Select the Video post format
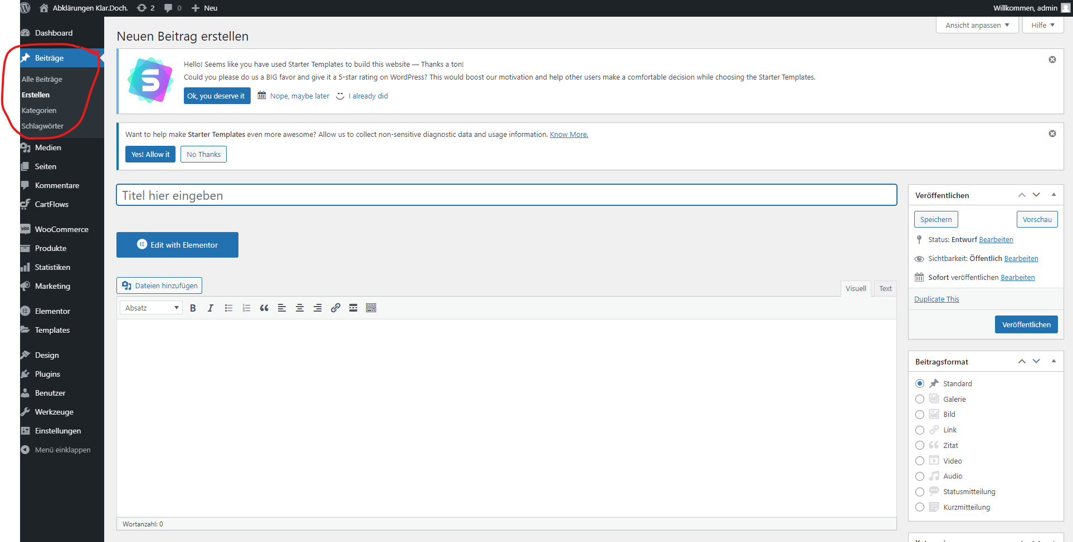This screenshot has width=1073, height=542. click(920, 461)
